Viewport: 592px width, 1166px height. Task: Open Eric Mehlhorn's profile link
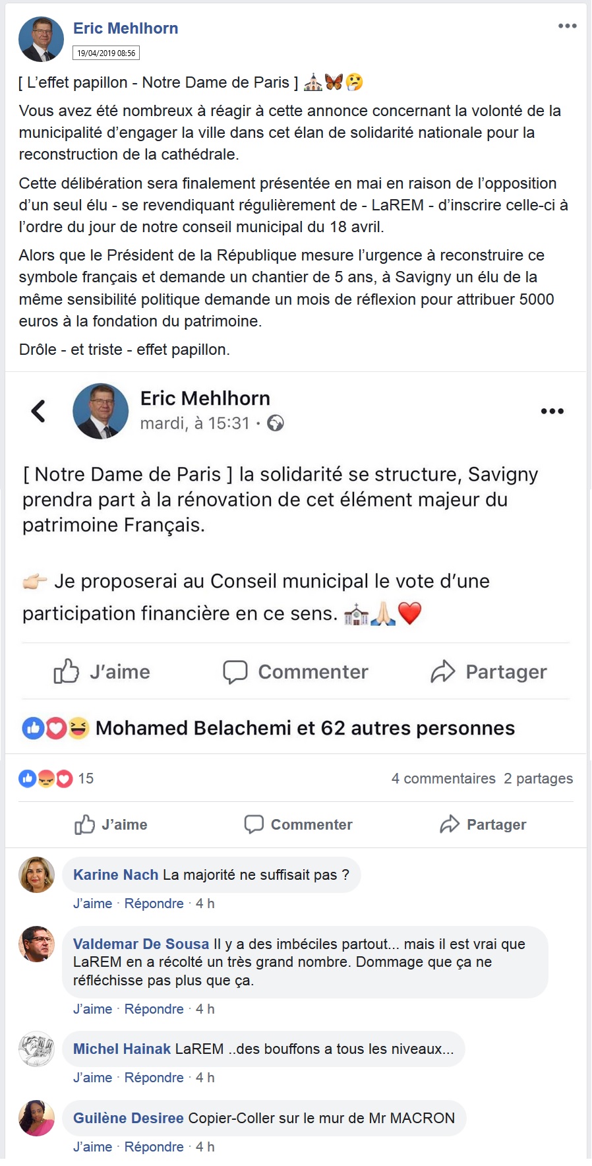(x=126, y=28)
